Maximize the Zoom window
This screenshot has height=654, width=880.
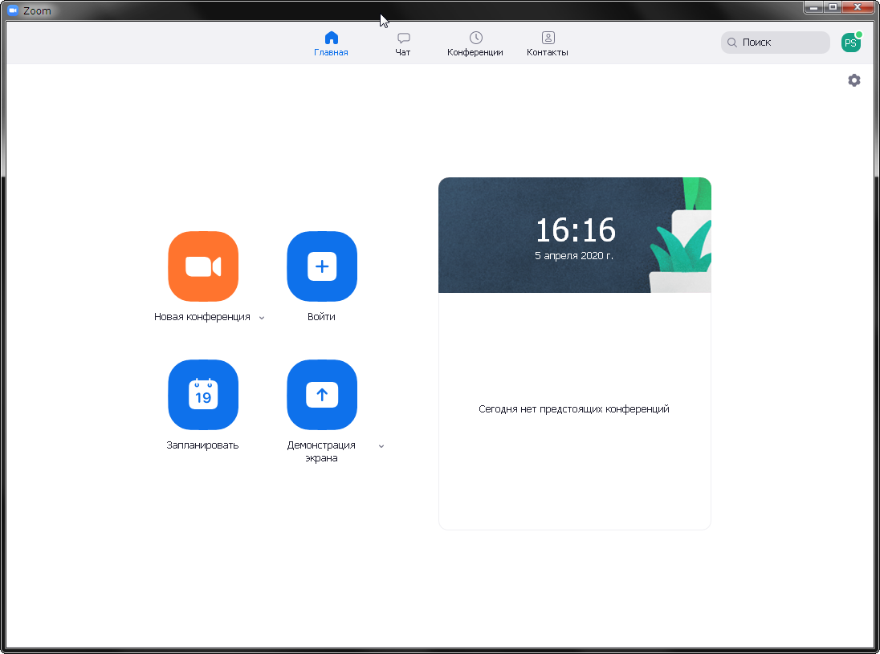(x=833, y=7)
